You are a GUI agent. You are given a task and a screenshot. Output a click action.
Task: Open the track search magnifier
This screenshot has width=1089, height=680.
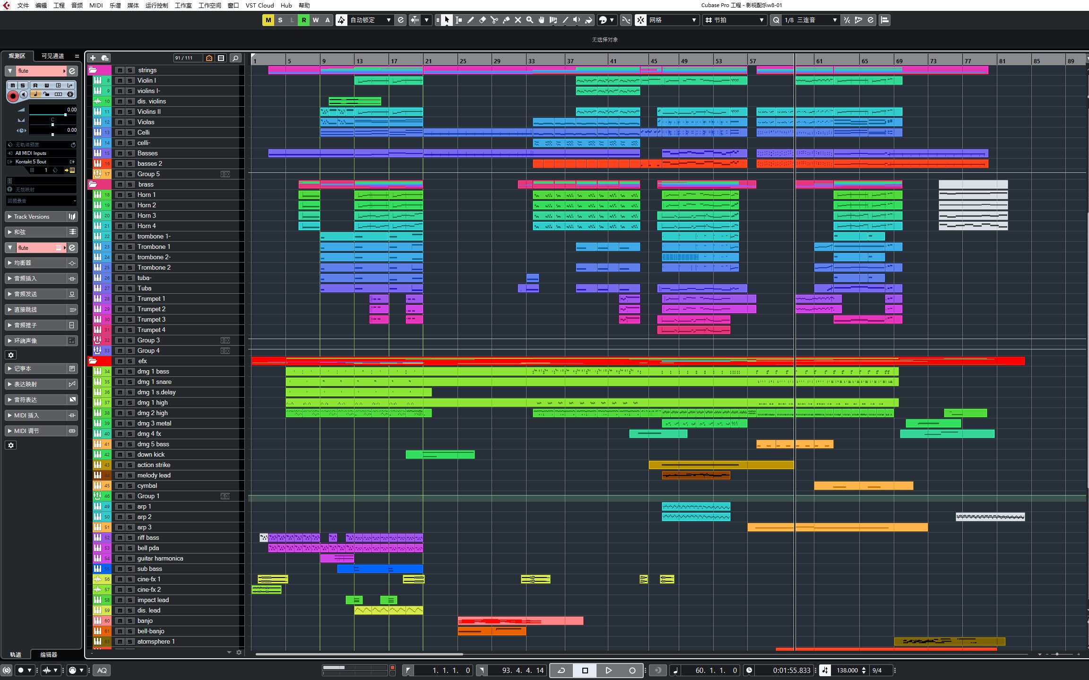click(x=235, y=58)
